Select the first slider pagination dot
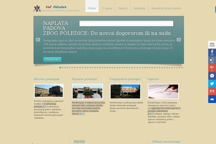The width and height of the screenshot is (216, 144). (x=60, y=68)
